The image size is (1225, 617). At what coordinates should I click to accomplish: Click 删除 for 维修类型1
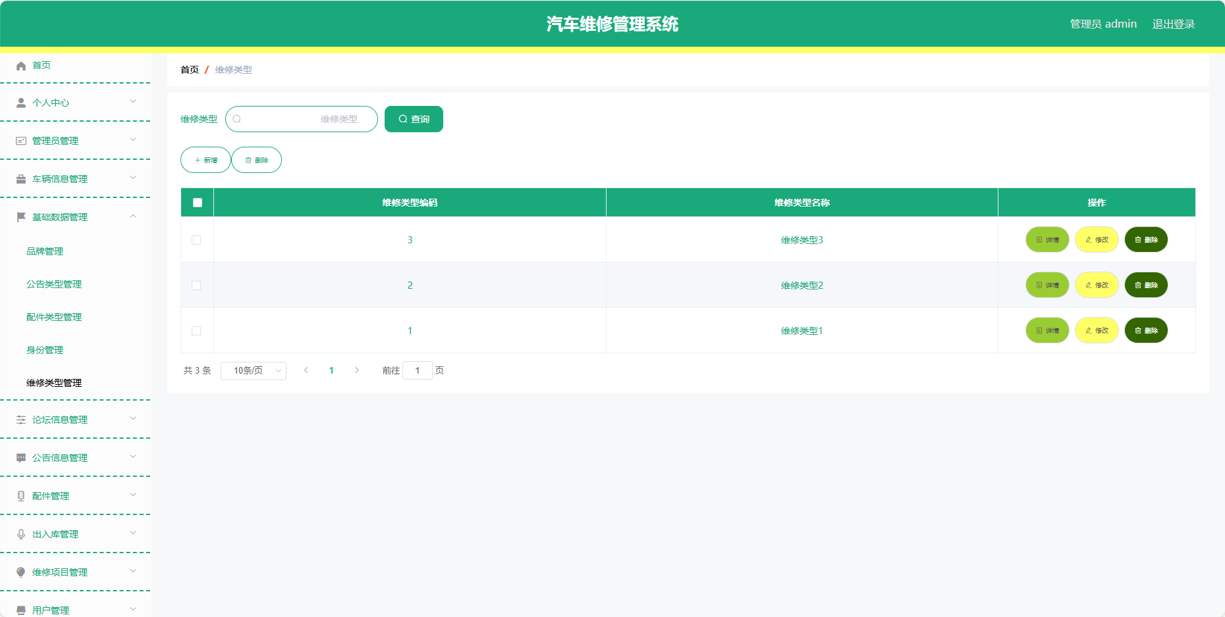pyautogui.click(x=1146, y=330)
